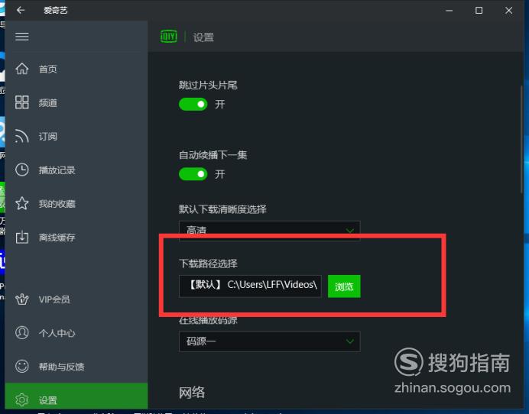The height and width of the screenshot is (414, 529).
Task: Open VIP会员 crown icon
Action: (x=22, y=299)
